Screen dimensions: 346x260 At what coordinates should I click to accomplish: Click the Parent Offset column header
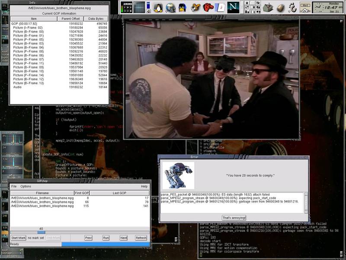pos(70,19)
